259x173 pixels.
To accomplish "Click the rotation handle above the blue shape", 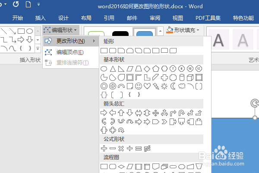I will tap(255, 103).
